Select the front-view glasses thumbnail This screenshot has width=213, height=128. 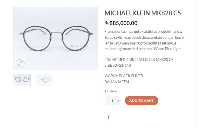pos(22,80)
